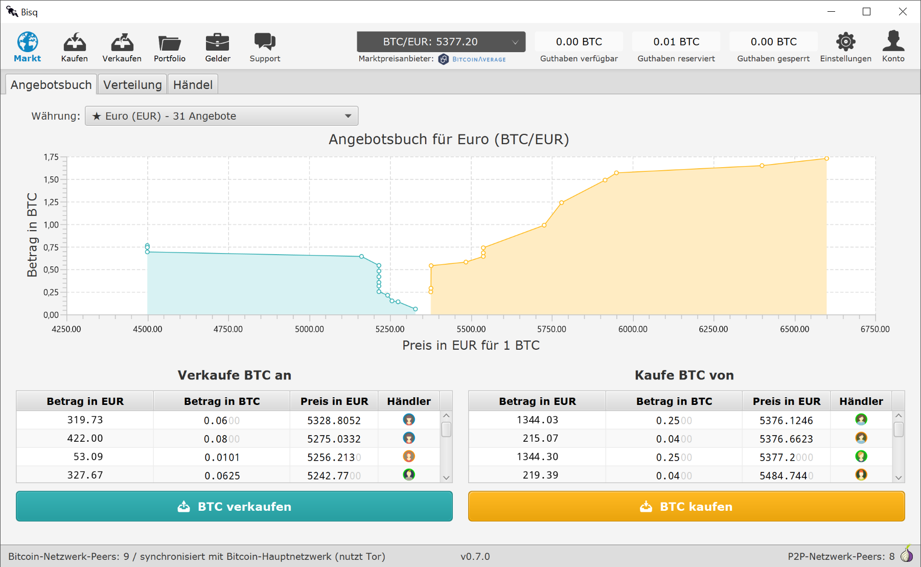Viewport: 921px width, 567px height.
Task: Select the 215.07 EUR buy offer amount
Action: tap(540, 438)
